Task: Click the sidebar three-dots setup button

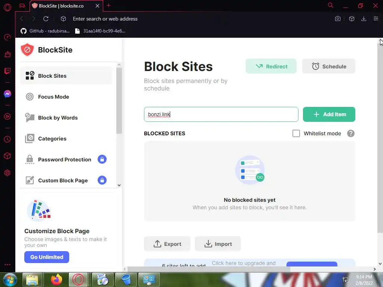Action: pos(7,265)
